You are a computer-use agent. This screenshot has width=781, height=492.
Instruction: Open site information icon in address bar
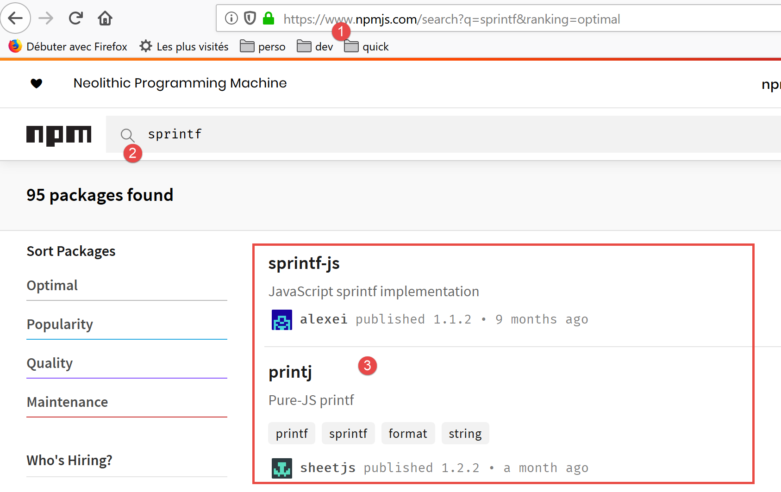(231, 19)
